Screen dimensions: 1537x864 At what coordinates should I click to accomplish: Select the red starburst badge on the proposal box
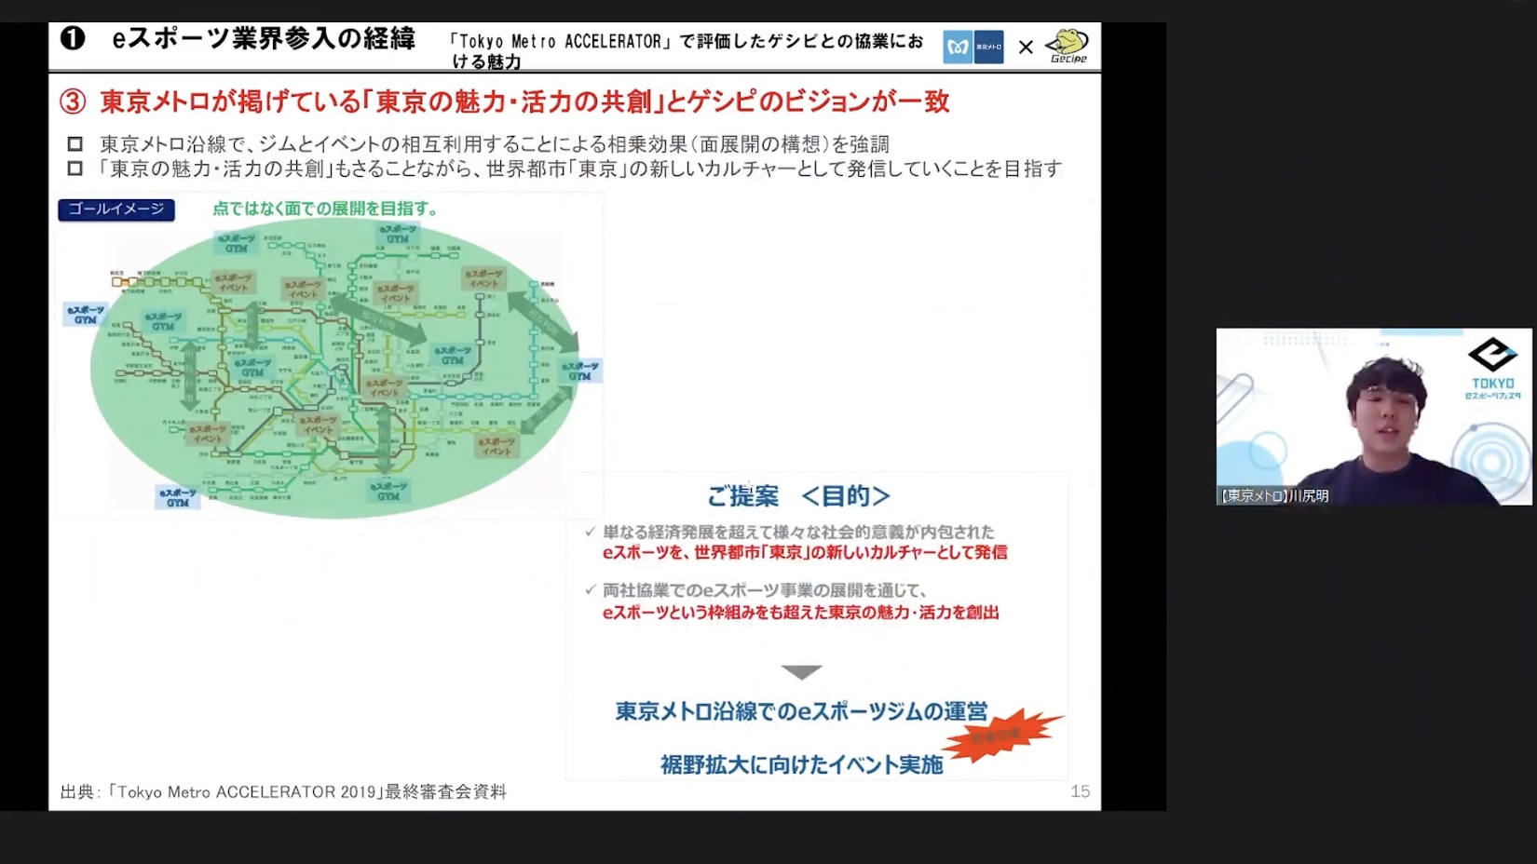(1002, 736)
